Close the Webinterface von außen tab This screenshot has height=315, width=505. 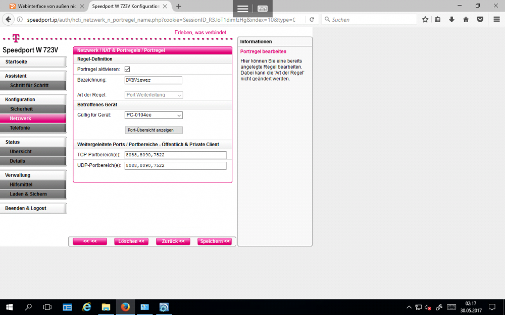pyautogui.click(x=82, y=6)
